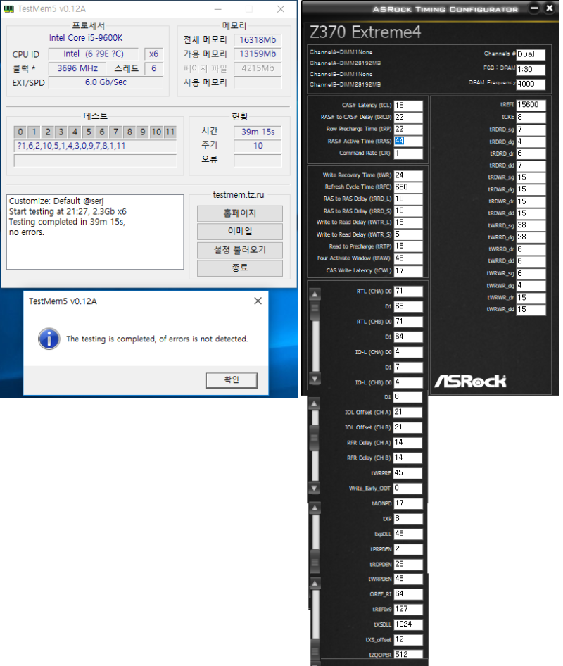Click the FSB : DRAM ratio field
This screenshot has height=666, width=563.
click(x=531, y=70)
